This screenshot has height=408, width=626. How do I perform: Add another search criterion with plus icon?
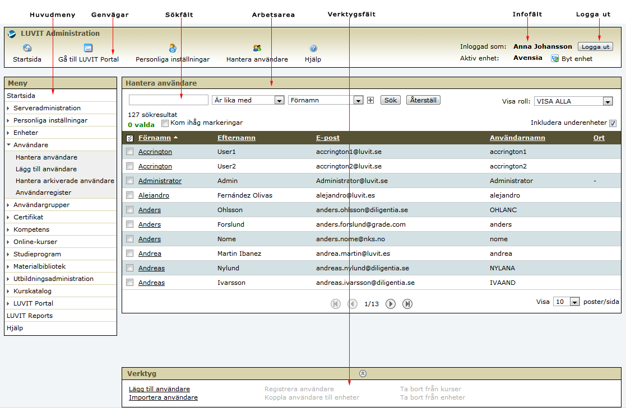point(370,100)
